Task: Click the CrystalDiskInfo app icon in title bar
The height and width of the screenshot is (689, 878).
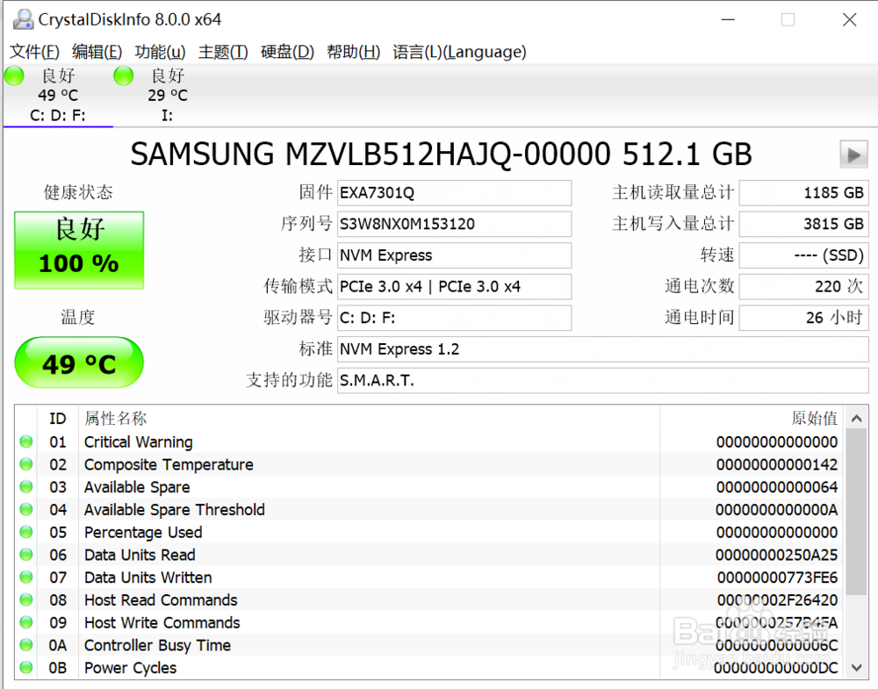Action: tap(23, 19)
